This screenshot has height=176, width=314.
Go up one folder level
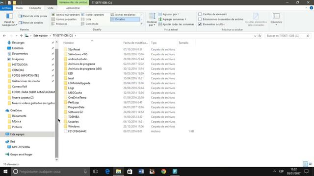pyautogui.click(x=21, y=36)
